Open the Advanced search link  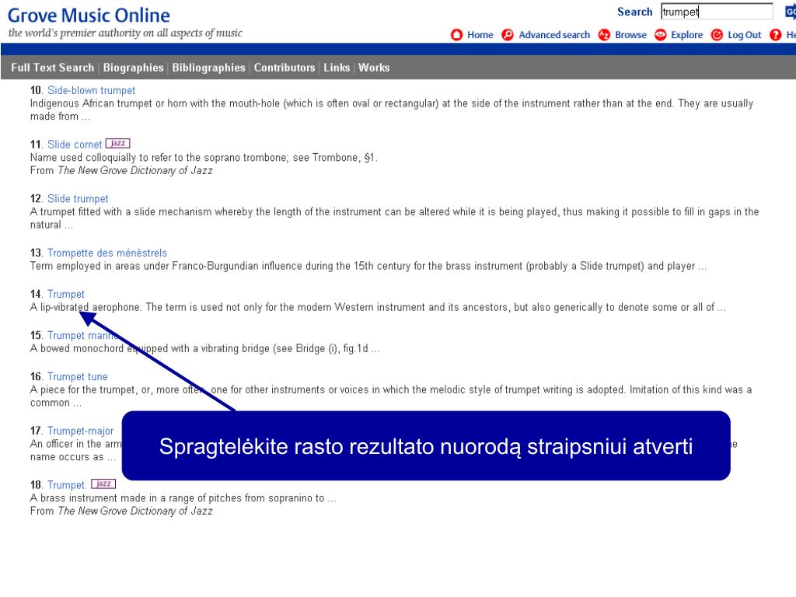[x=554, y=35]
